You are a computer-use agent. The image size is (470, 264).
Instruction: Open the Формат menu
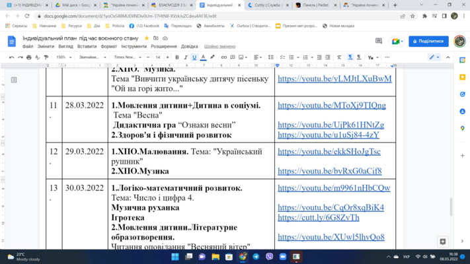coord(109,46)
